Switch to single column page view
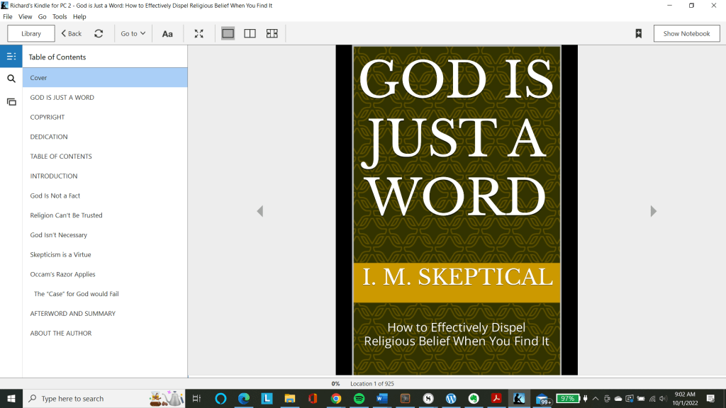726x408 pixels. 228,33
